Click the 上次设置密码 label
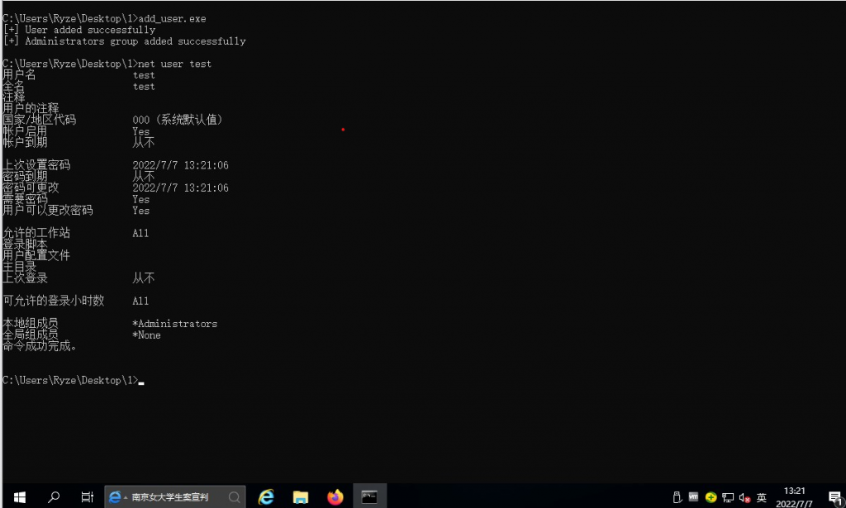Image resolution: width=846 pixels, height=508 pixels. pos(36,165)
